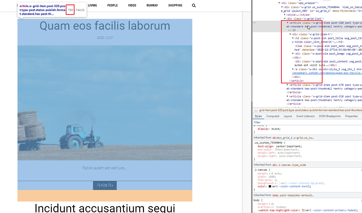Expand the article post-218 node

(x=288, y=96)
